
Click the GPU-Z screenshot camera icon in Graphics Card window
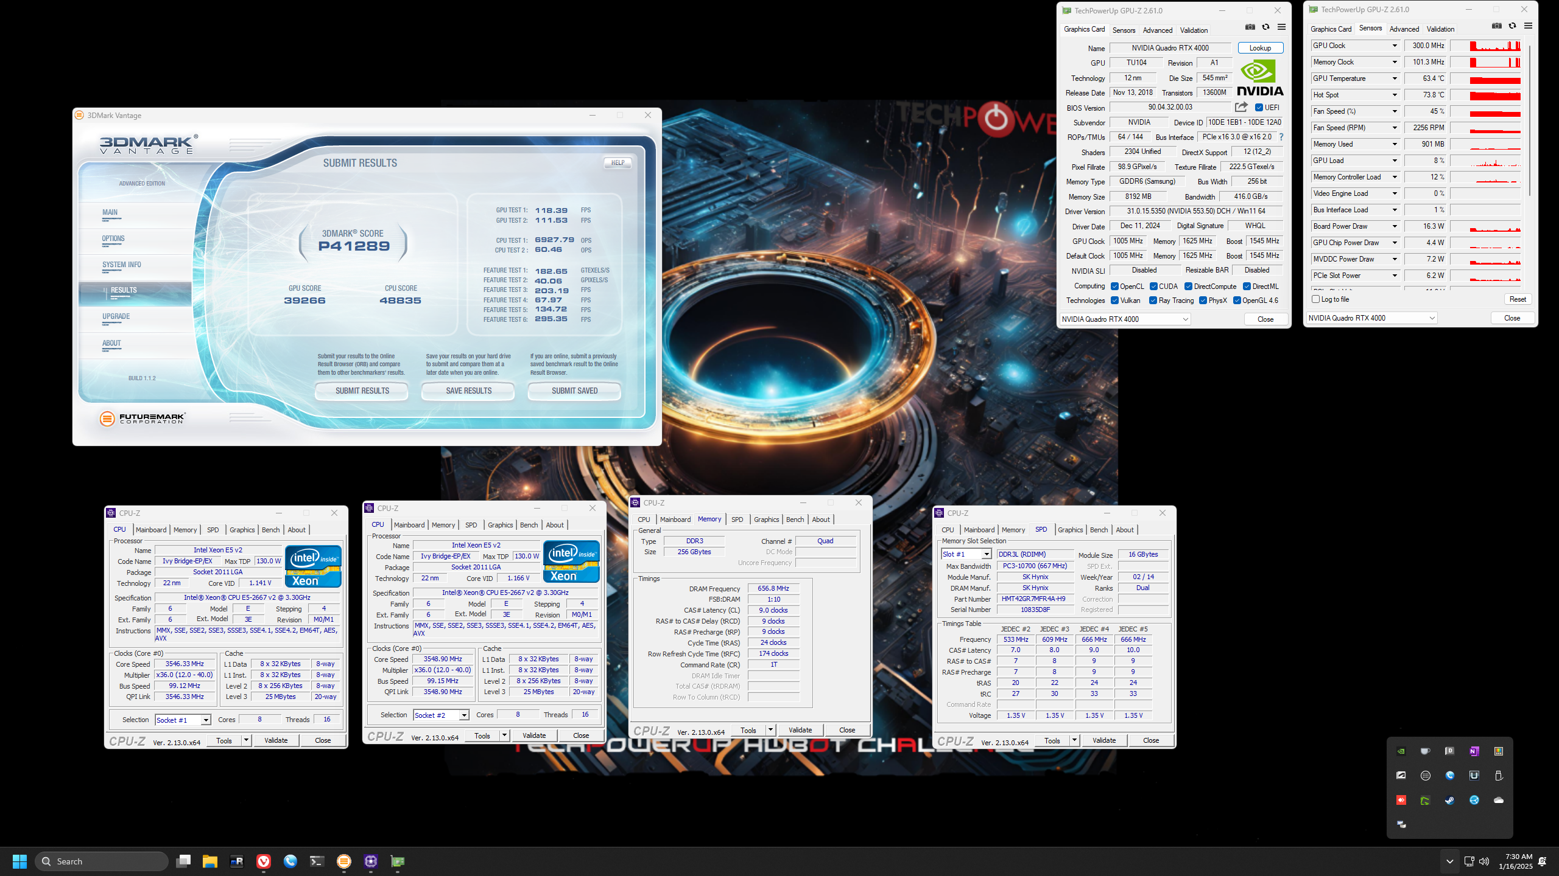pos(1250,27)
